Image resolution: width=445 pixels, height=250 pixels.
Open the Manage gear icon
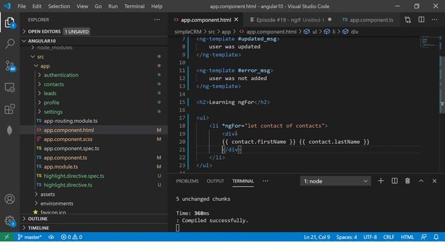(10, 221)
